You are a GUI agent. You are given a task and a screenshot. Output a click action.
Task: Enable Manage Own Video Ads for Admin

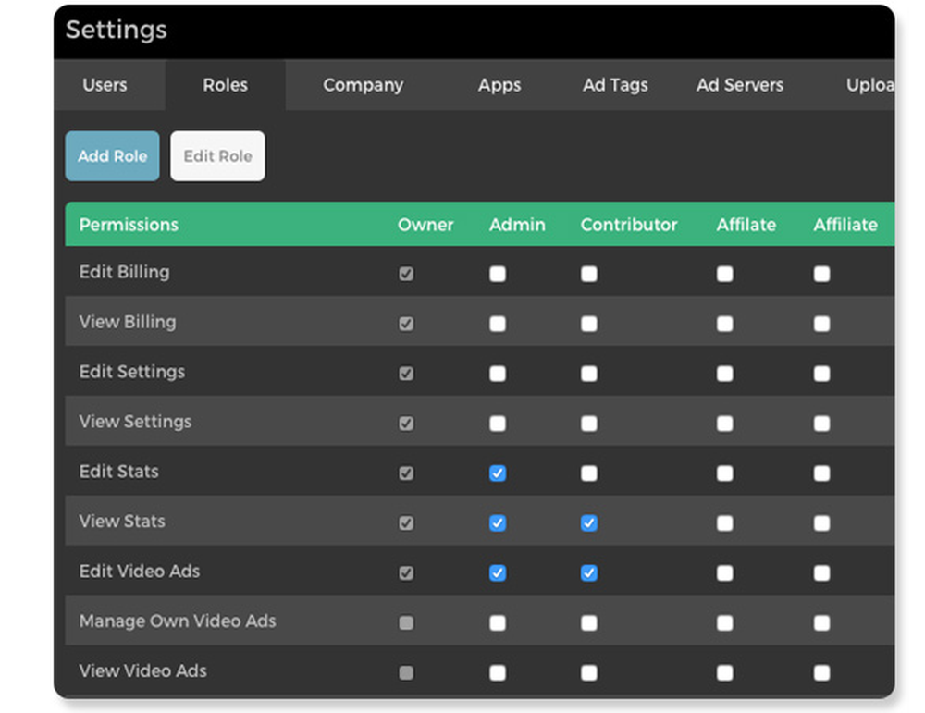coord(498,622)
